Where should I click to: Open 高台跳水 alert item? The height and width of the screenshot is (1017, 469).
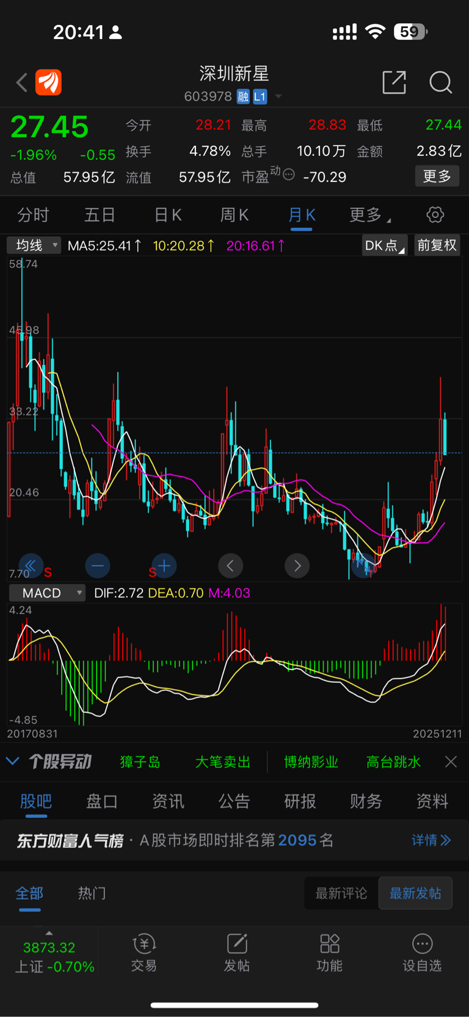click(x=394, y=762)
